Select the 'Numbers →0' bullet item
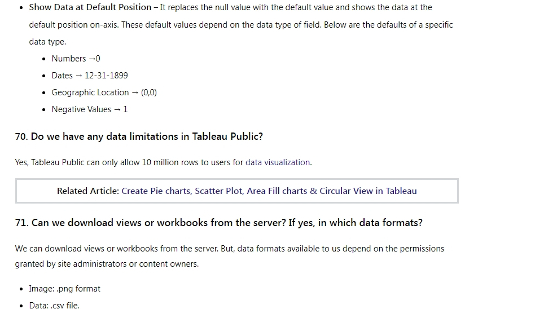Image resolution: width=535 pixels, height=309 pixels. (x=76, y=59)
